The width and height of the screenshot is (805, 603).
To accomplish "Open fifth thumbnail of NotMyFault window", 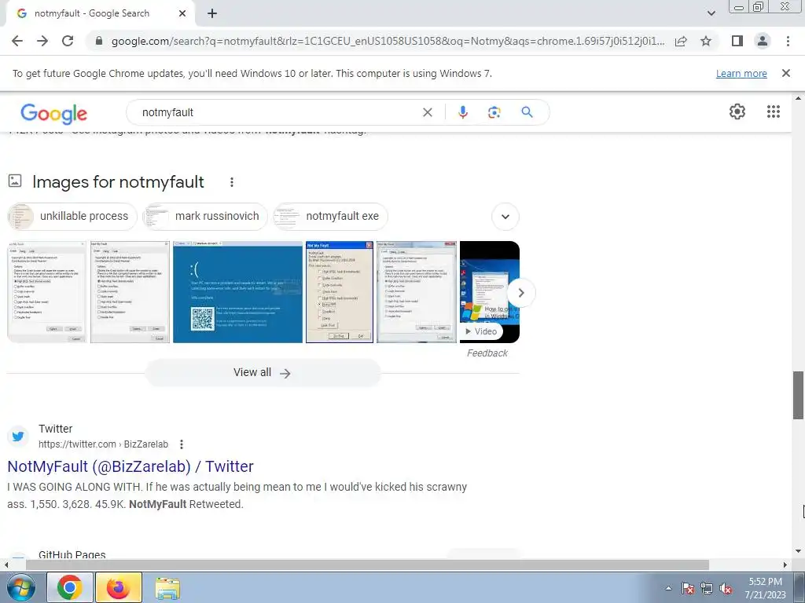I will 417,292.
